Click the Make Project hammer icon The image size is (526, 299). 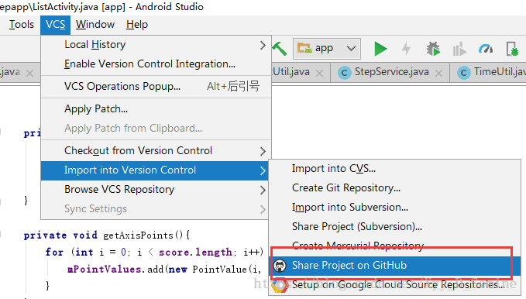pos(279,49)
